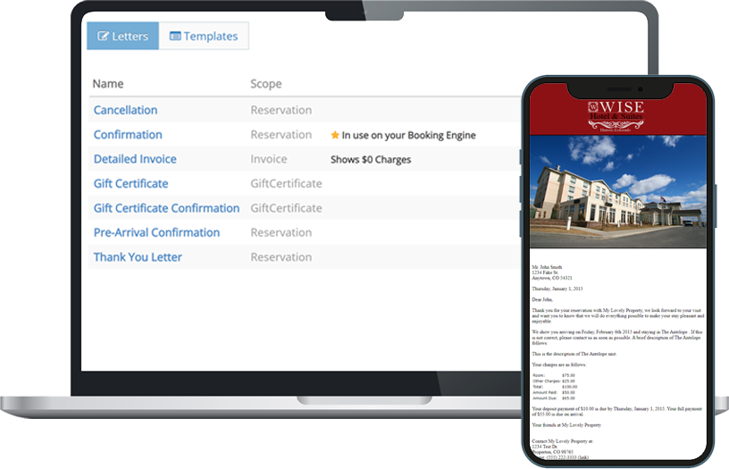Click the Templates tab list icon
Viewport: 729px width, 469px height.
click(175, 37)
